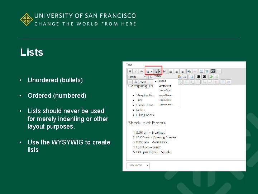
Task: Click '12:00 pm - Lunch' item
Action: pos(149,147)
